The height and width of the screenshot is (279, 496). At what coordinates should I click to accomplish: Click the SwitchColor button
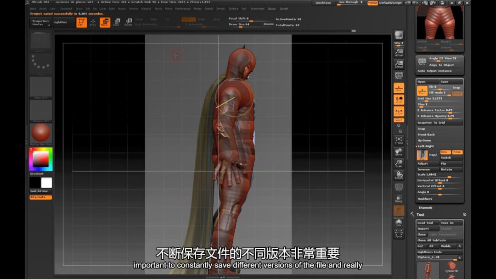coord(40,191)
